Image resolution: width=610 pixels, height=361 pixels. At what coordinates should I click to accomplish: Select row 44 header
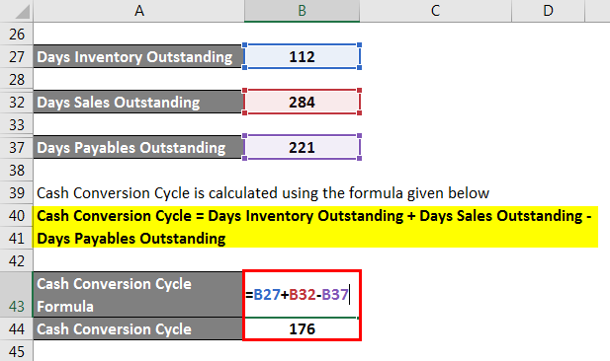click(x=17, y=329)
